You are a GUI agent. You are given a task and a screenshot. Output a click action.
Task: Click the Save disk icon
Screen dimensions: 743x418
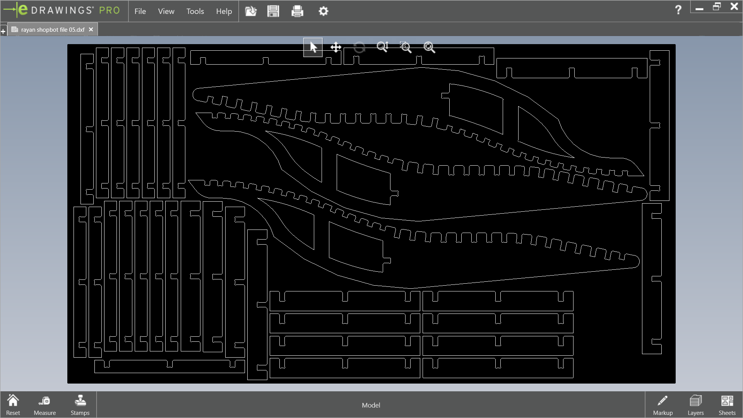(x=273, y=11)
